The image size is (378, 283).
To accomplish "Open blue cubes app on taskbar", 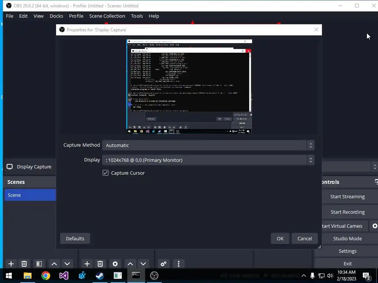I will [x=82, y=276].
